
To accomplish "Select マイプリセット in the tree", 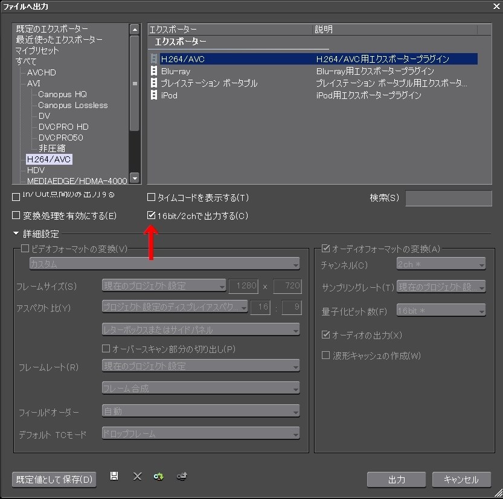I will (x=37, y=50).
